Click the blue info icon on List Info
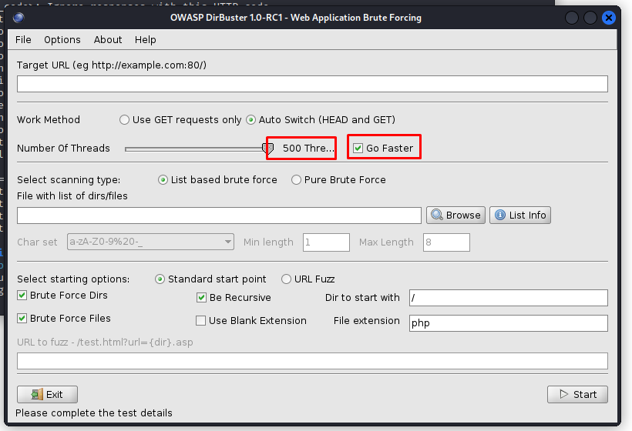The width and height of the screenshot is (632, 431). coord(499,215)
